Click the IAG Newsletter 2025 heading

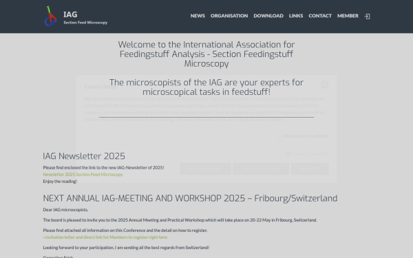[84, 156]
